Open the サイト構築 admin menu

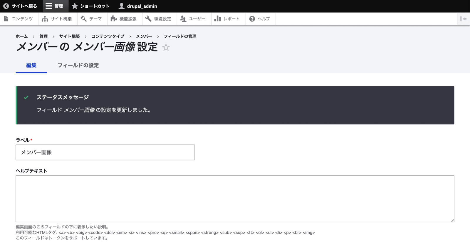pos(58,19)
